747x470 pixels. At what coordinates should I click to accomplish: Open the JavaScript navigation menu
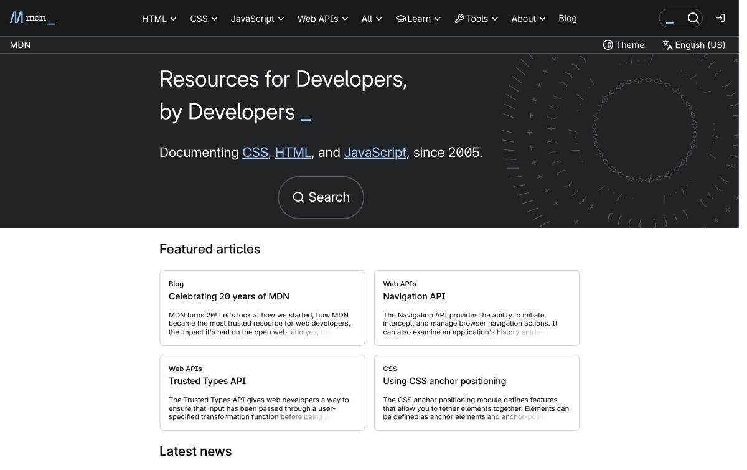point(258,19)
